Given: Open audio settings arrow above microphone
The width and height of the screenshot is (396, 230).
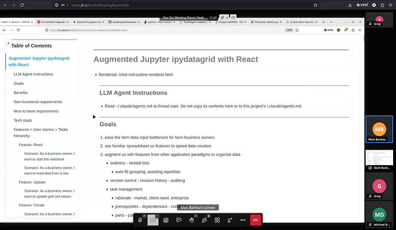Looking at the screenshot, I should click(144, 216).
